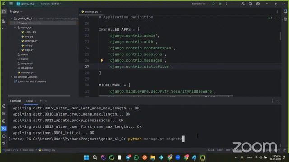This screenshot has height=162, width=289.
Task: Open db.sqlite3 file
Action: (25, 68)
